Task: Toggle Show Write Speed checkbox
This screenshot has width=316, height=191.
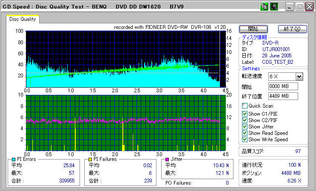Action: tap(245, 140)
